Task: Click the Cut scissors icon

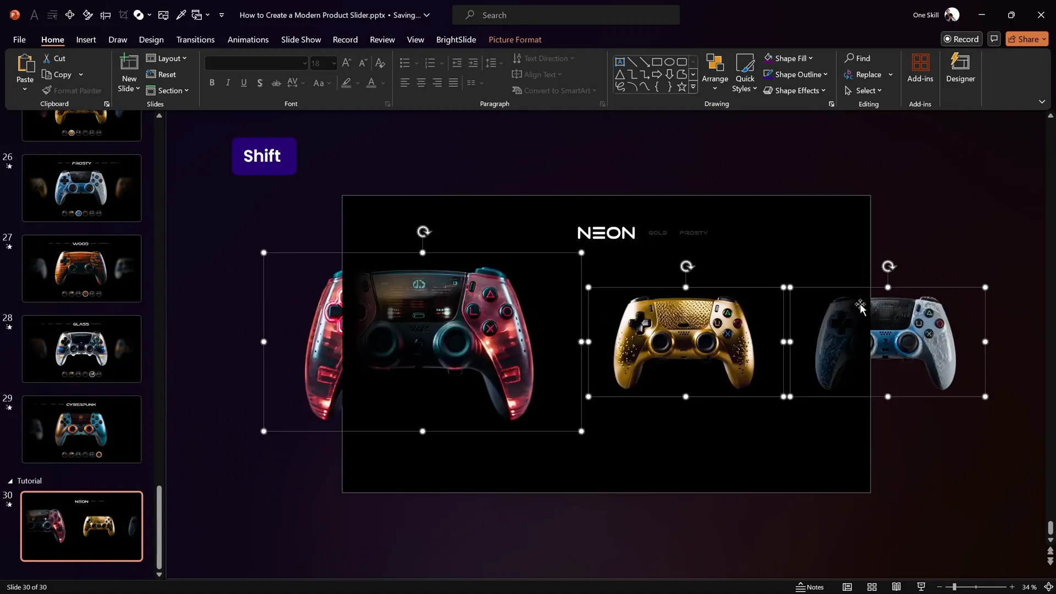Action: coord(47,58)
